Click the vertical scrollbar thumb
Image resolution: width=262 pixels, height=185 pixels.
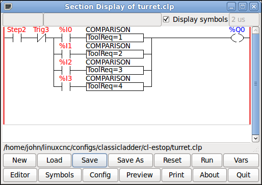coord(255,84)
